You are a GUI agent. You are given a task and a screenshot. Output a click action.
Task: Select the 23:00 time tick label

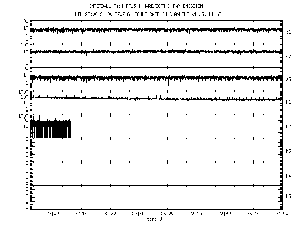coord(167,214)
